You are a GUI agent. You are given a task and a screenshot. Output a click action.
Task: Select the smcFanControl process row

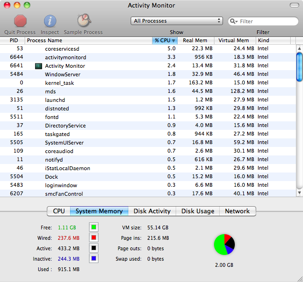coord(148,193)
